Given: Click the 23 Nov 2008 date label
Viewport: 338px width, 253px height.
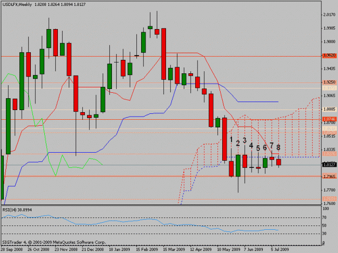Looking at the screenshot, I should coord(66,249).
